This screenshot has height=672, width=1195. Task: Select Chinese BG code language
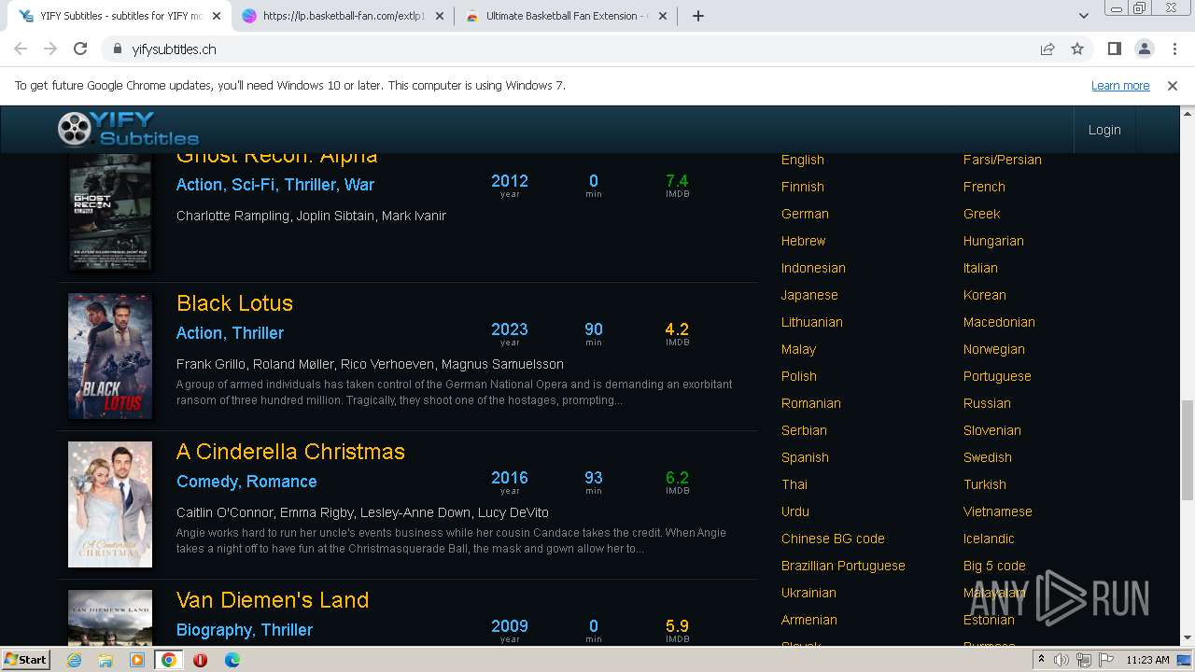tap(833, 539)
